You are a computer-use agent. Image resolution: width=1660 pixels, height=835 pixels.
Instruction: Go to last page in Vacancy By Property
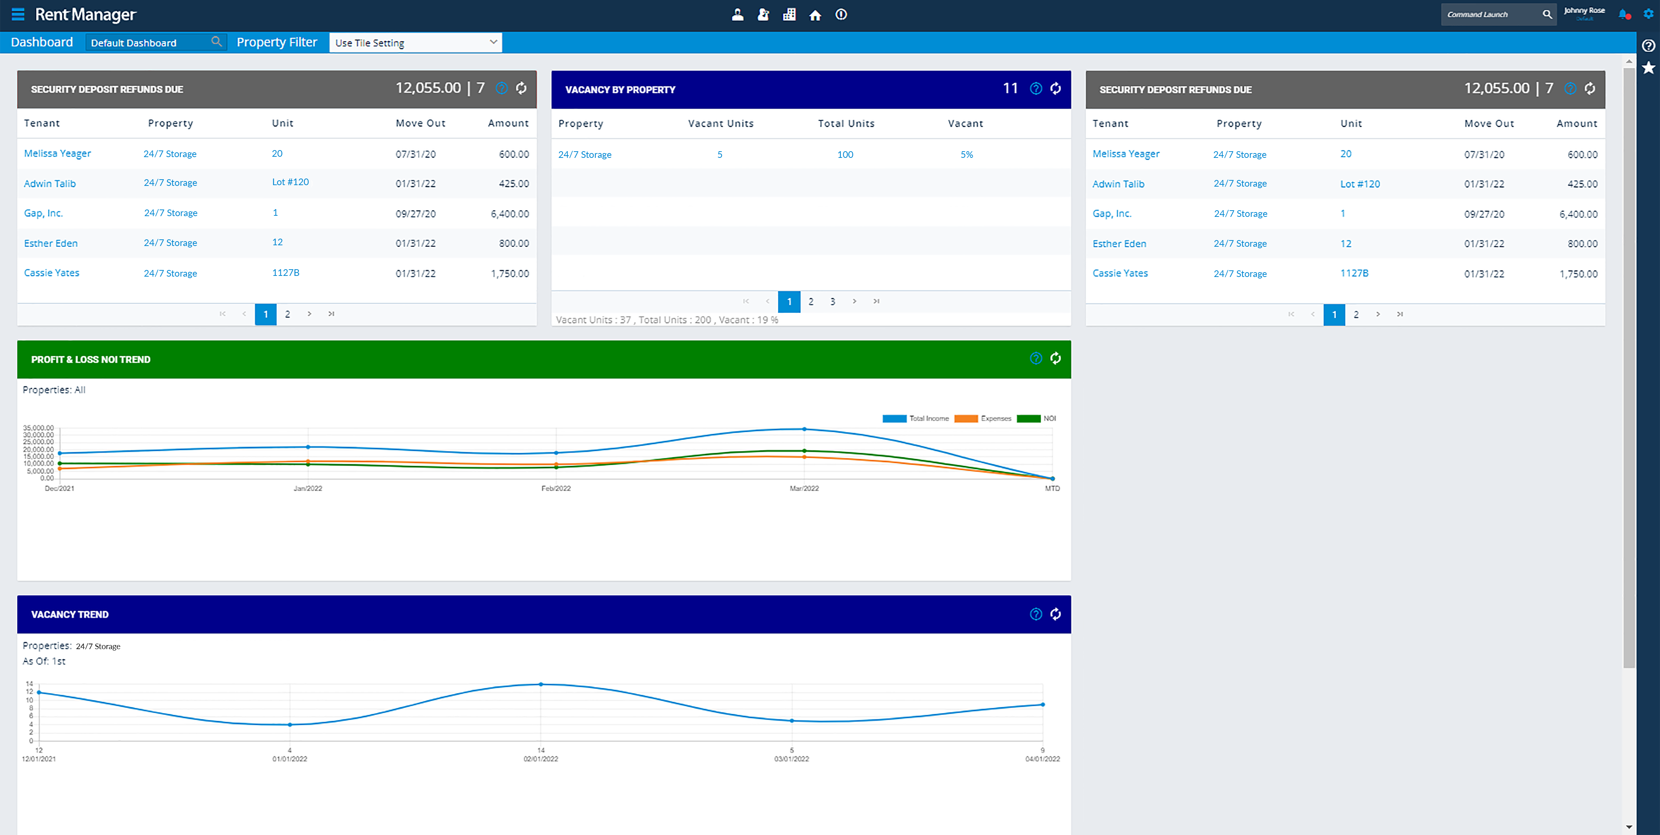coord(876,301)
